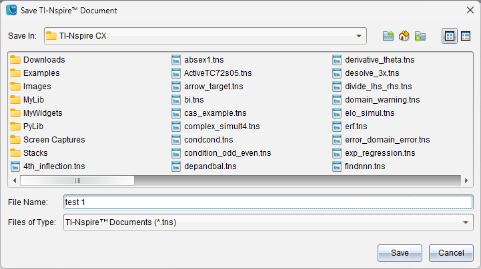481x269 pixels.
Task: Select the Downloads folder
Action: click(x=44, y=60)
